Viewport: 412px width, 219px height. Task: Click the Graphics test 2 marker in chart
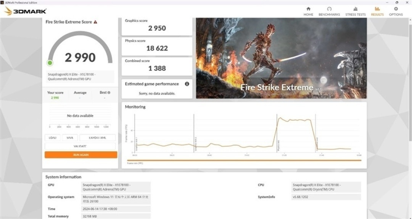pos(195,144)
